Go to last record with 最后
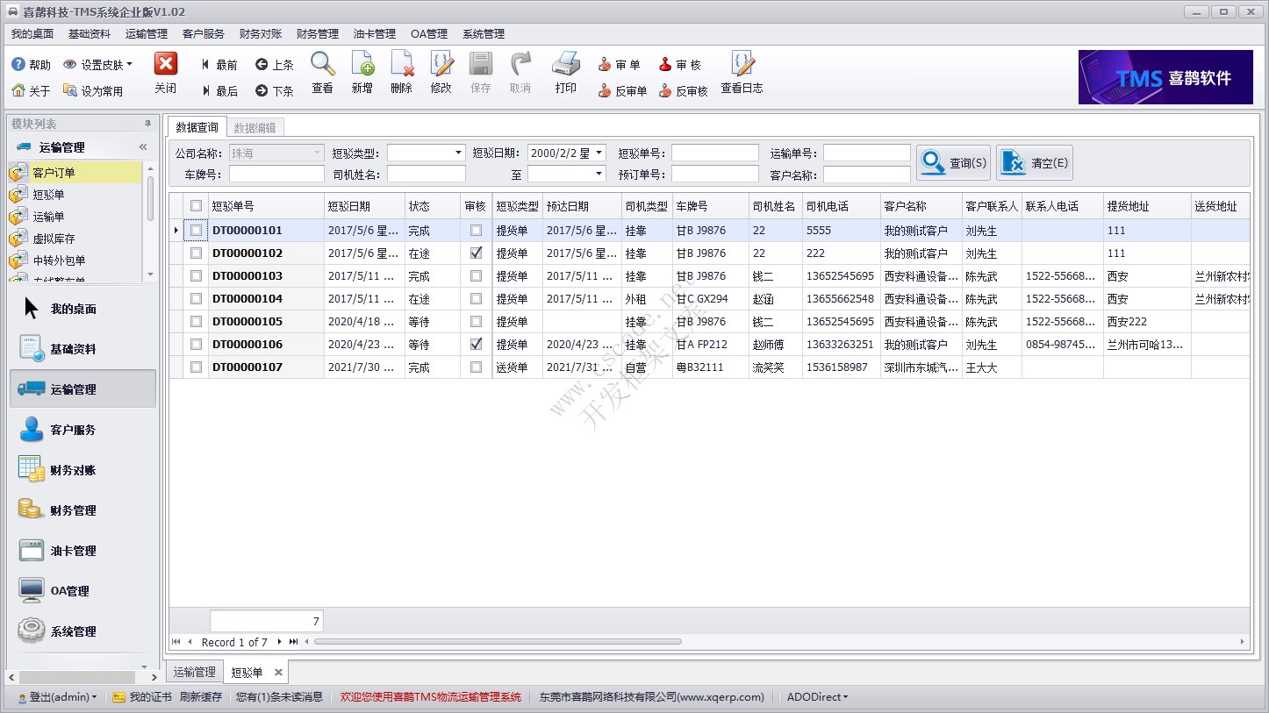The height and width of the screenshot is (713, 1269). click(x=219, y=91)
